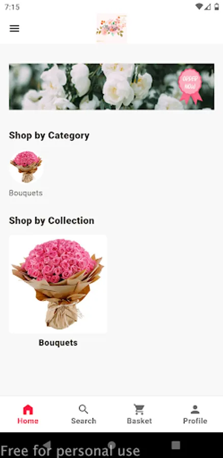Click the Bouquets label under category
The width and height of the screenshot is (223, 458).
[x=26, y=193]
